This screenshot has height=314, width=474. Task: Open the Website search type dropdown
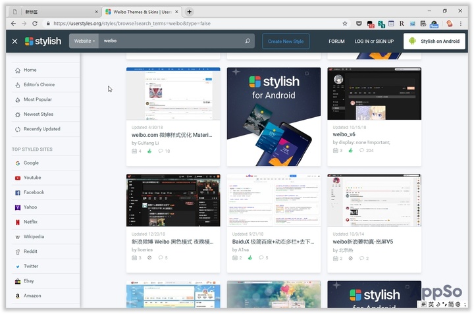click(84, 41)
